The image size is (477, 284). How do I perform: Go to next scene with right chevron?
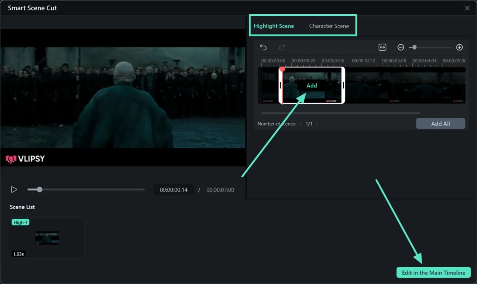click(x=317, y=123)
